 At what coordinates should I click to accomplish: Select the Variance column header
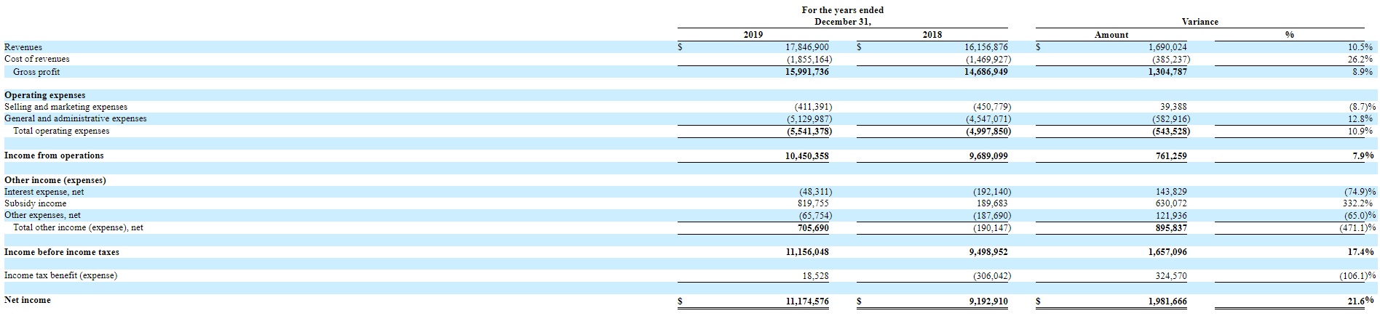(x=1199, y=22)
